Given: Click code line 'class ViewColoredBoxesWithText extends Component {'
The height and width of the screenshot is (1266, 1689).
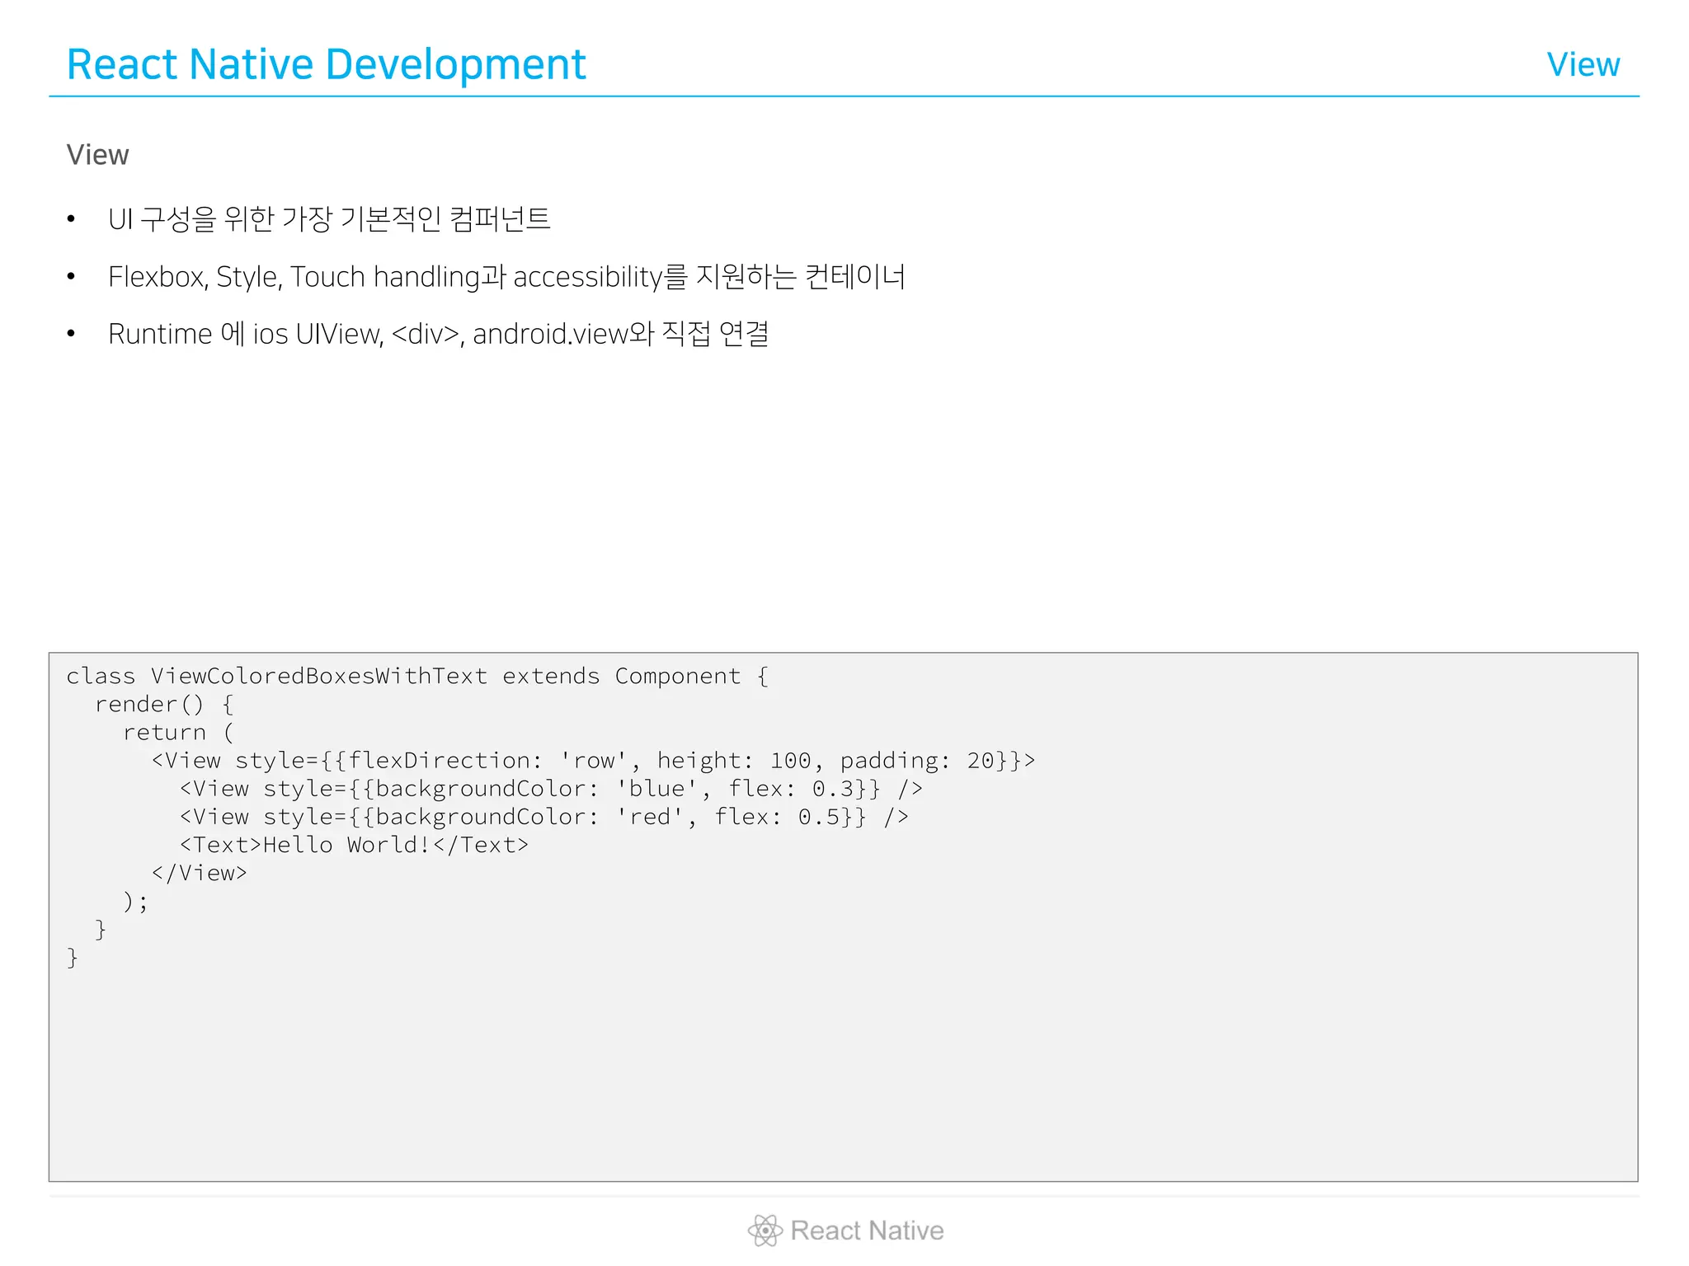Looking at the screenshot, I should click(x=417, y=676).
